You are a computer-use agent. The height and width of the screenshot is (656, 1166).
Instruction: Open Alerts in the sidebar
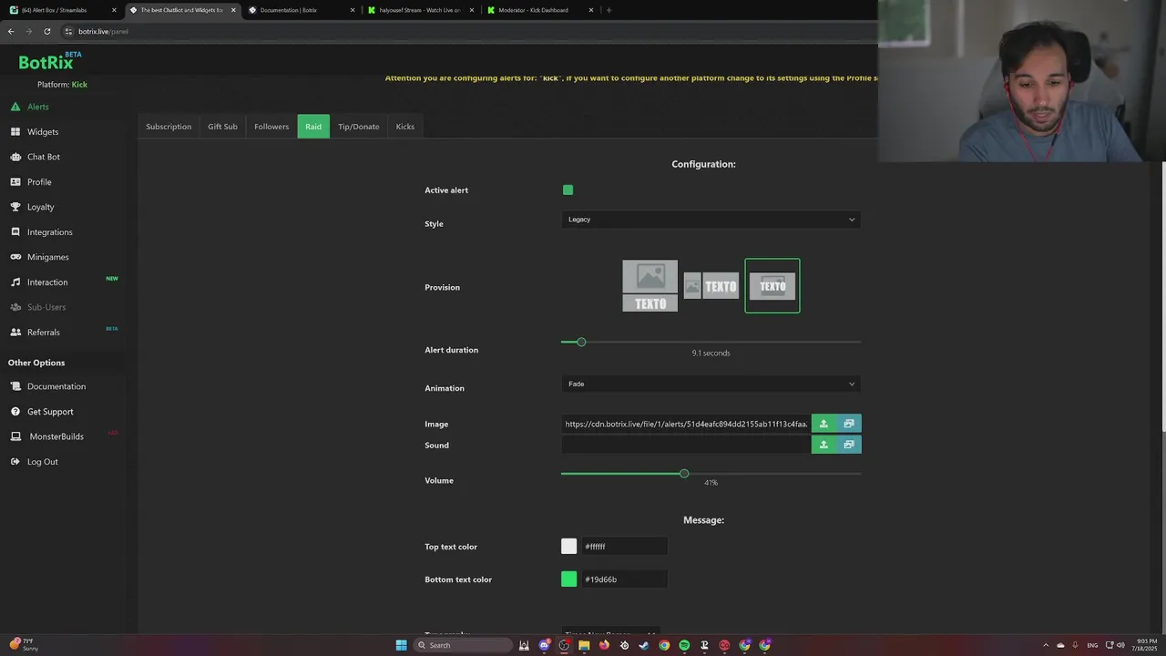[37, 107]
